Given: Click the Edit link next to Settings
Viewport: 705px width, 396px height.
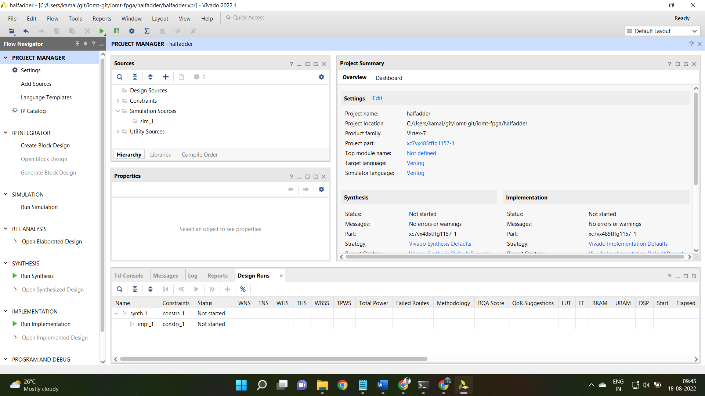Looking at the screenshot, I should coord(377,98).
